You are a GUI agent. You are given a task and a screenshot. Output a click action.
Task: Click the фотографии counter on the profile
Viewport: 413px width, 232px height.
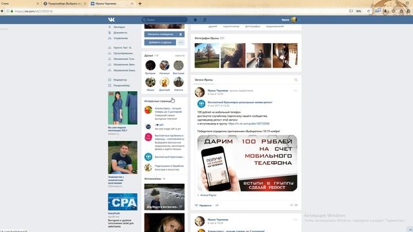coord(252,26)
